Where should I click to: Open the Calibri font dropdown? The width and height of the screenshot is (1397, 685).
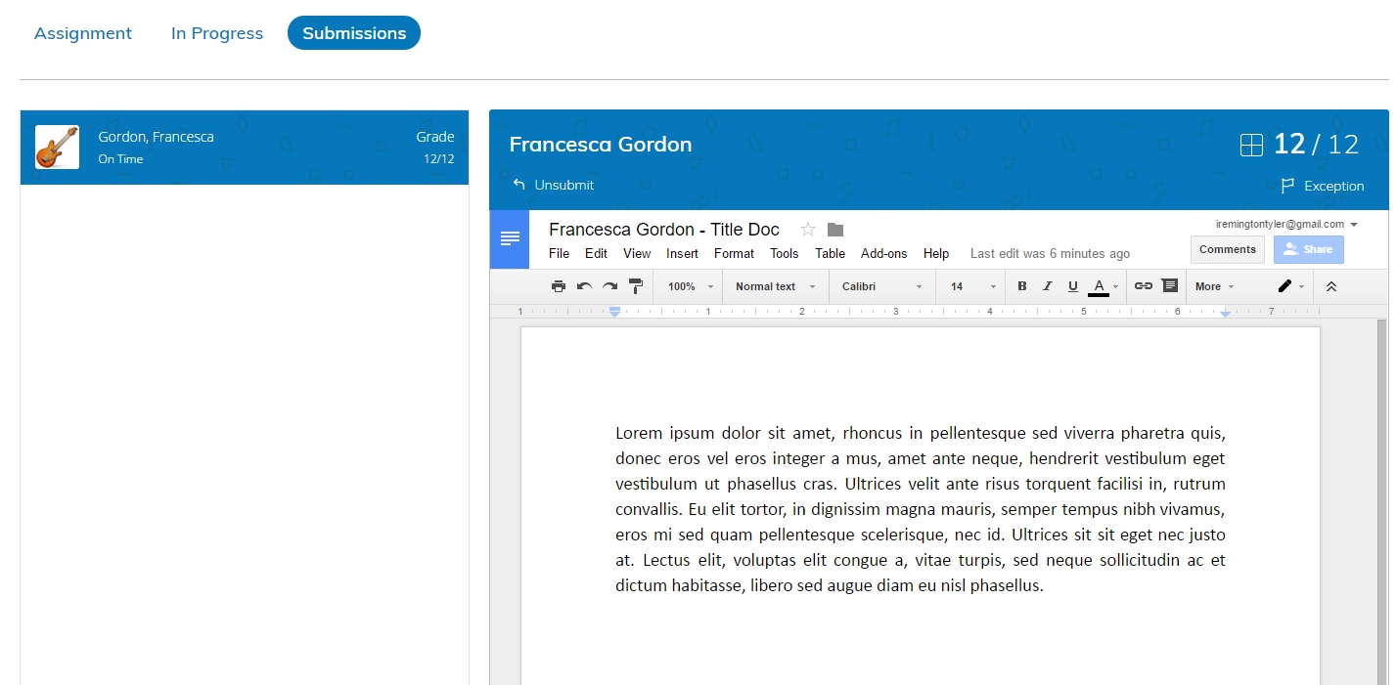point(881,286)
